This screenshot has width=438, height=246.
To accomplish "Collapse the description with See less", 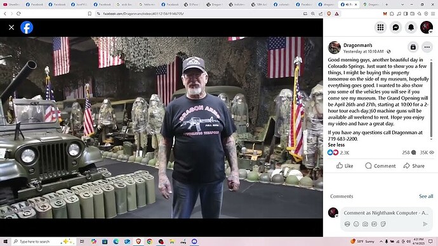I will pyautogui.click(x=336, y=145).
